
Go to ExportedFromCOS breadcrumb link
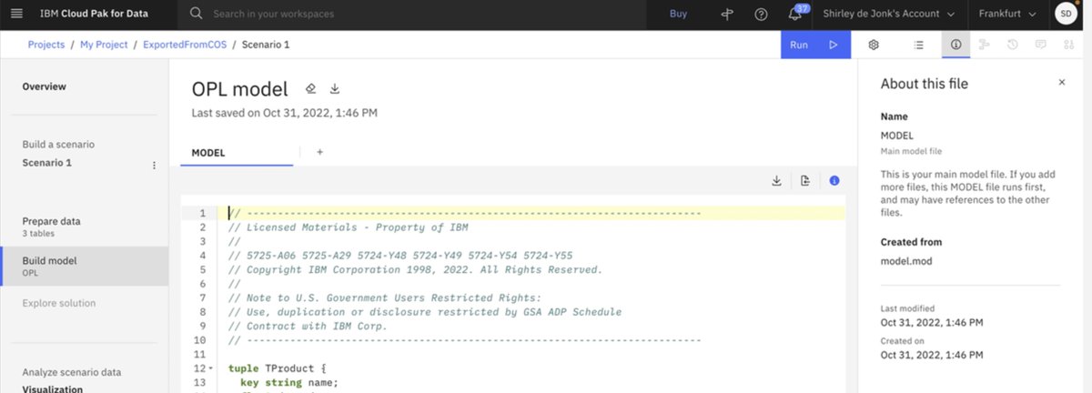click(185, 45)
